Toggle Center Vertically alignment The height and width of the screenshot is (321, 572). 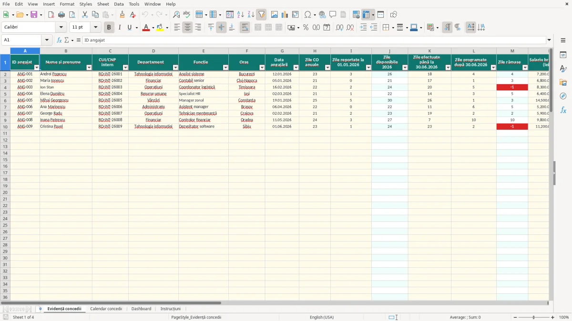click(221, 28)
